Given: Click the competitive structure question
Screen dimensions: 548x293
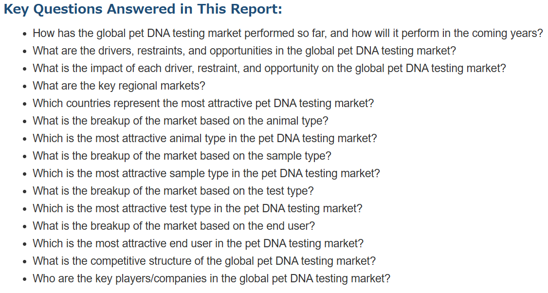Looking at the screenshot, I should (x=204, y=261).
